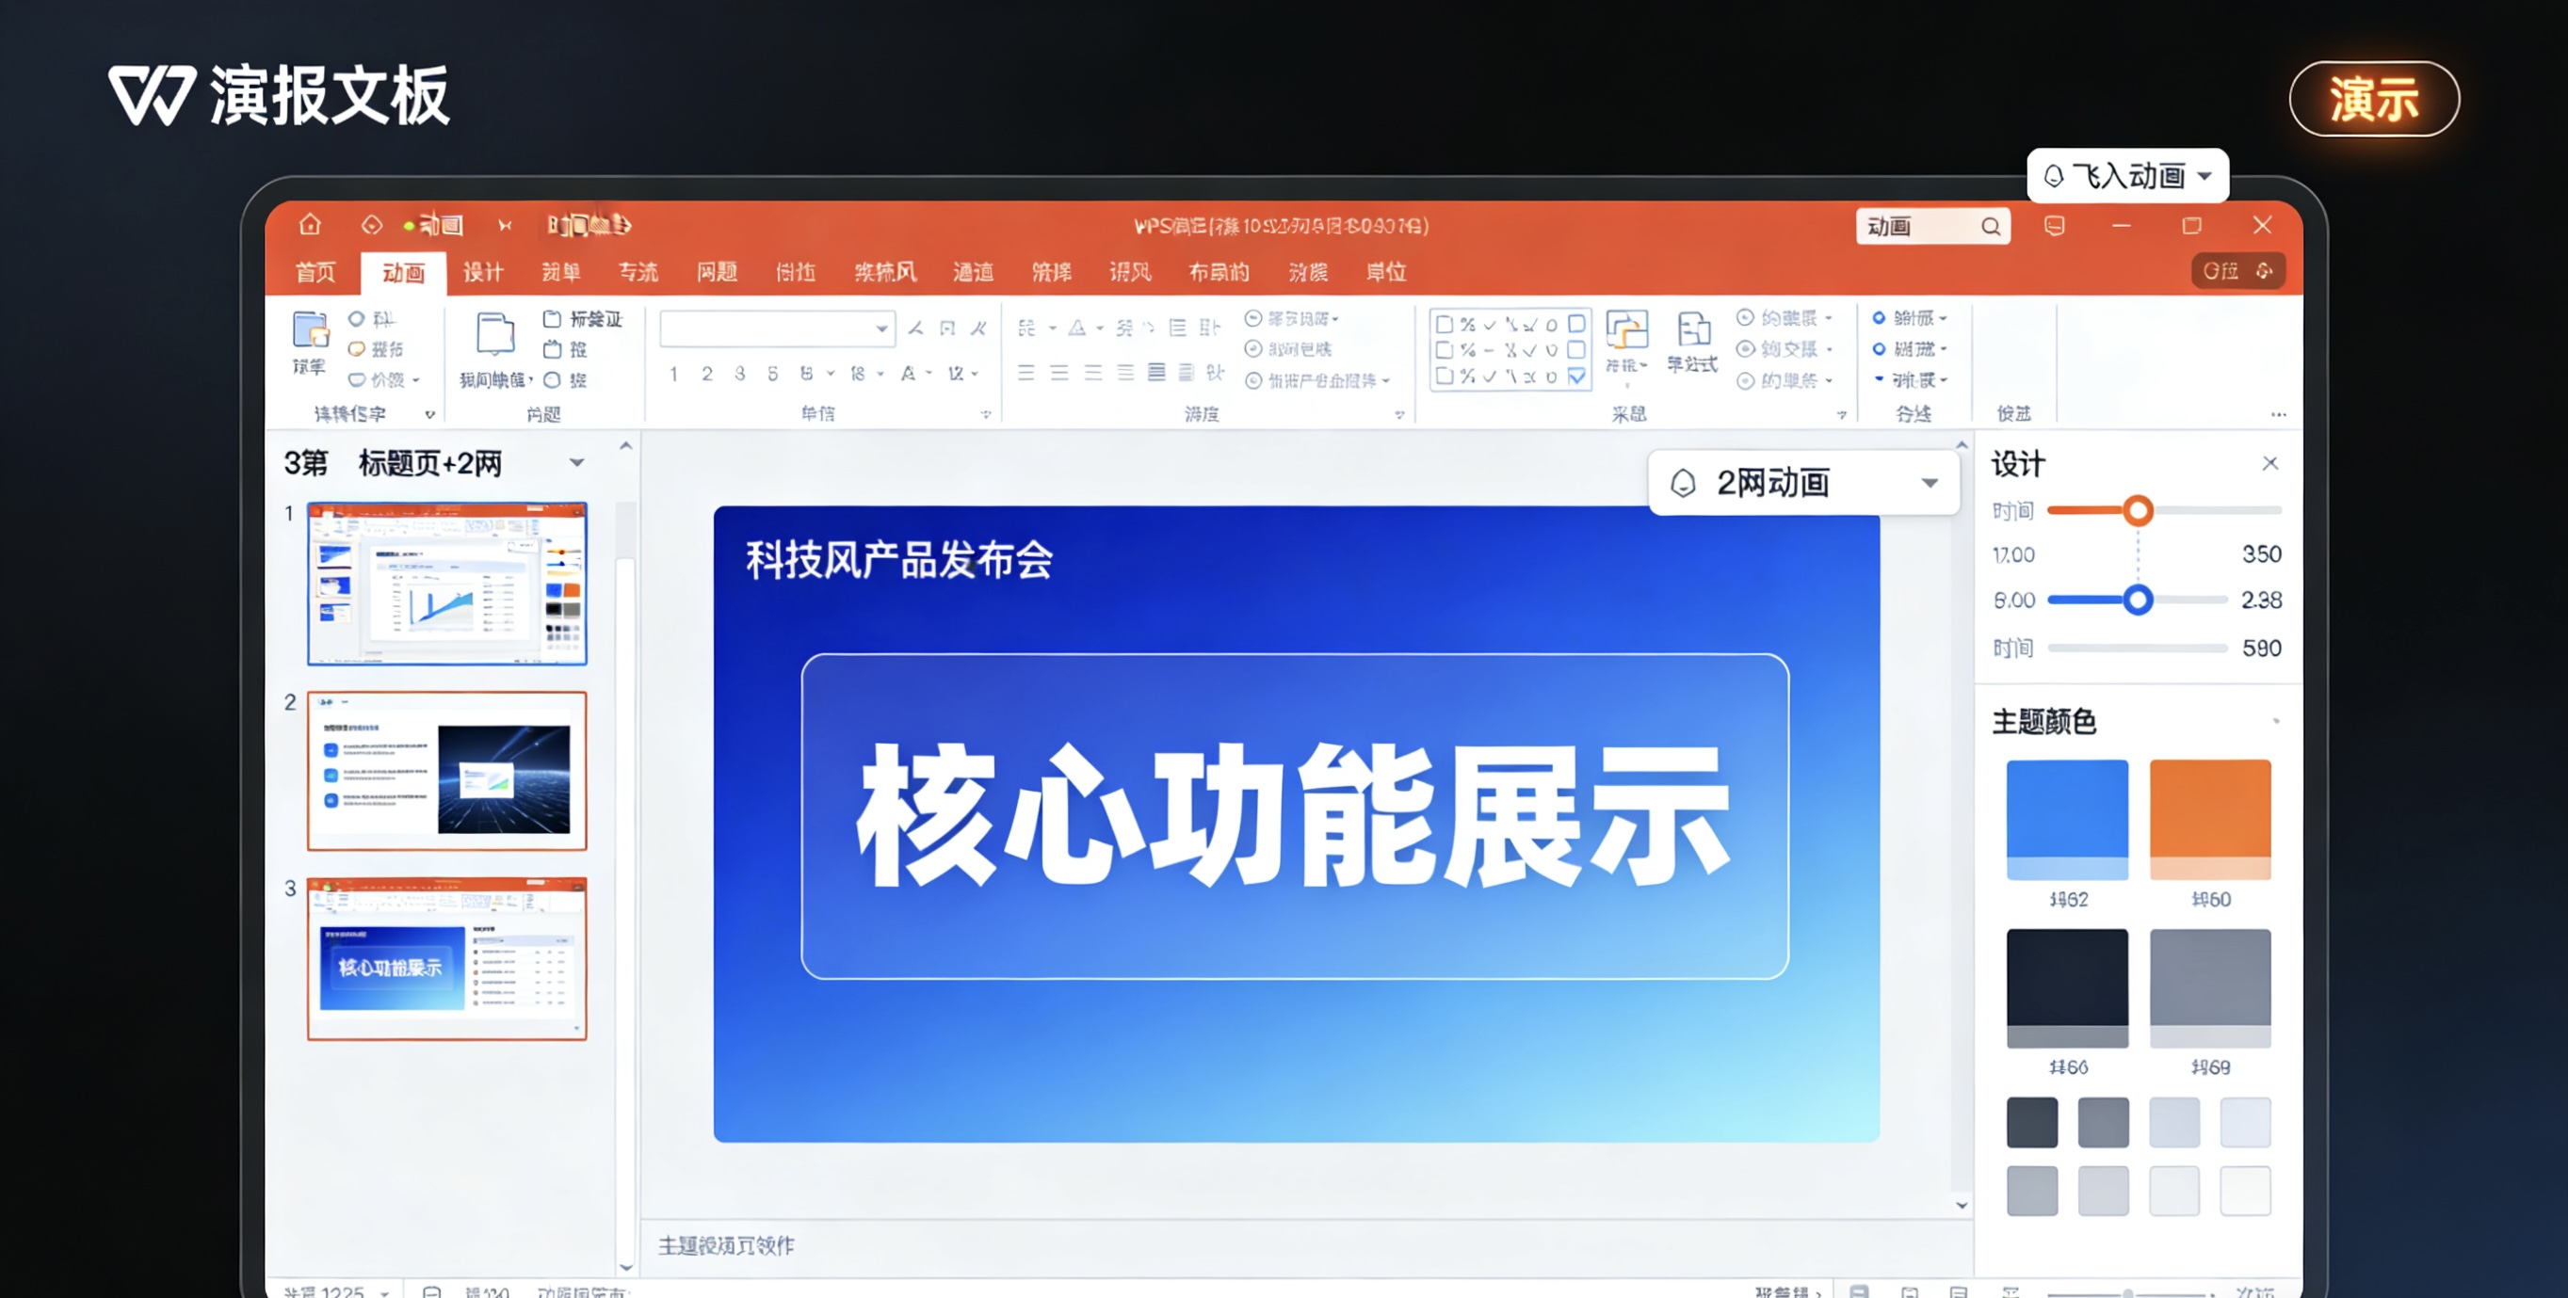Select the folder-style theme icon in 问题 group
The image size is (2568, 1298).
[x=494, y=336]
